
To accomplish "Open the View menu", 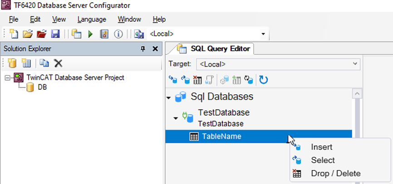I will coord(59,19).
